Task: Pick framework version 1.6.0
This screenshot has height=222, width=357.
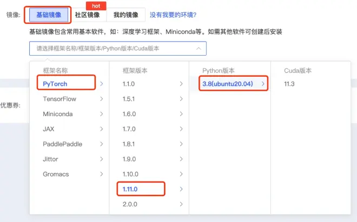Action: 129,114
